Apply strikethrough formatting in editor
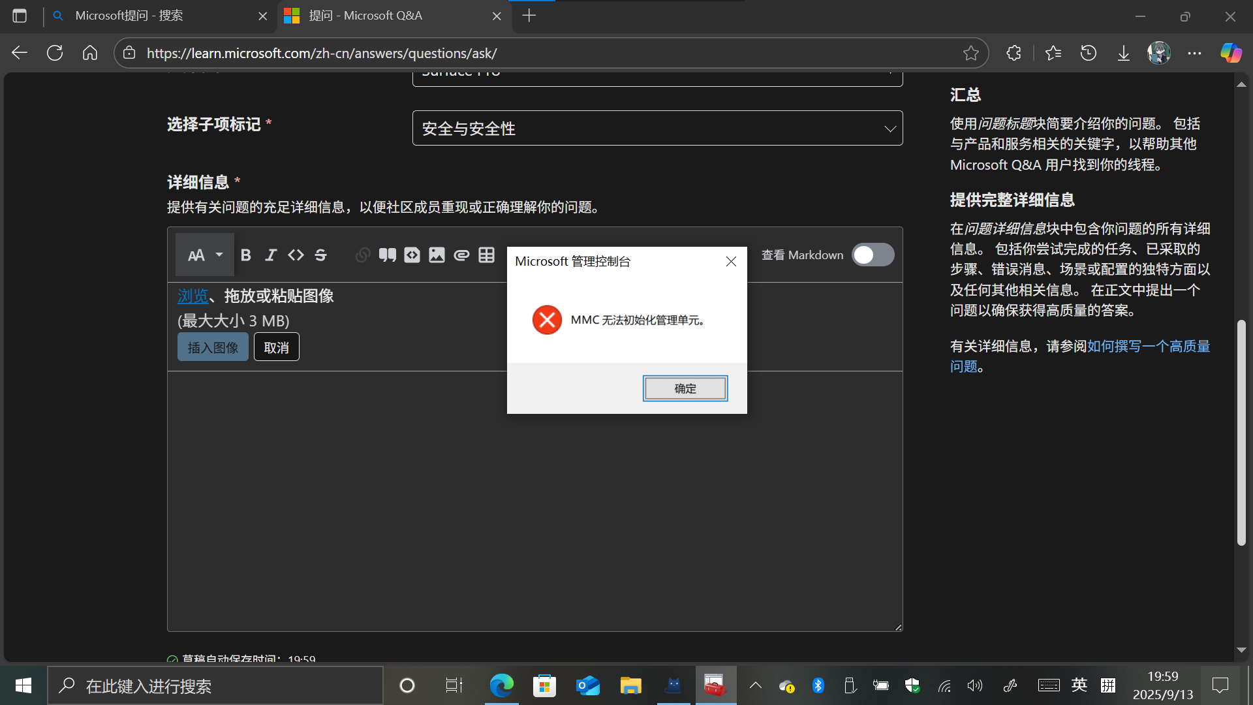The image size is (1253, 705). [x=320, y=255]
